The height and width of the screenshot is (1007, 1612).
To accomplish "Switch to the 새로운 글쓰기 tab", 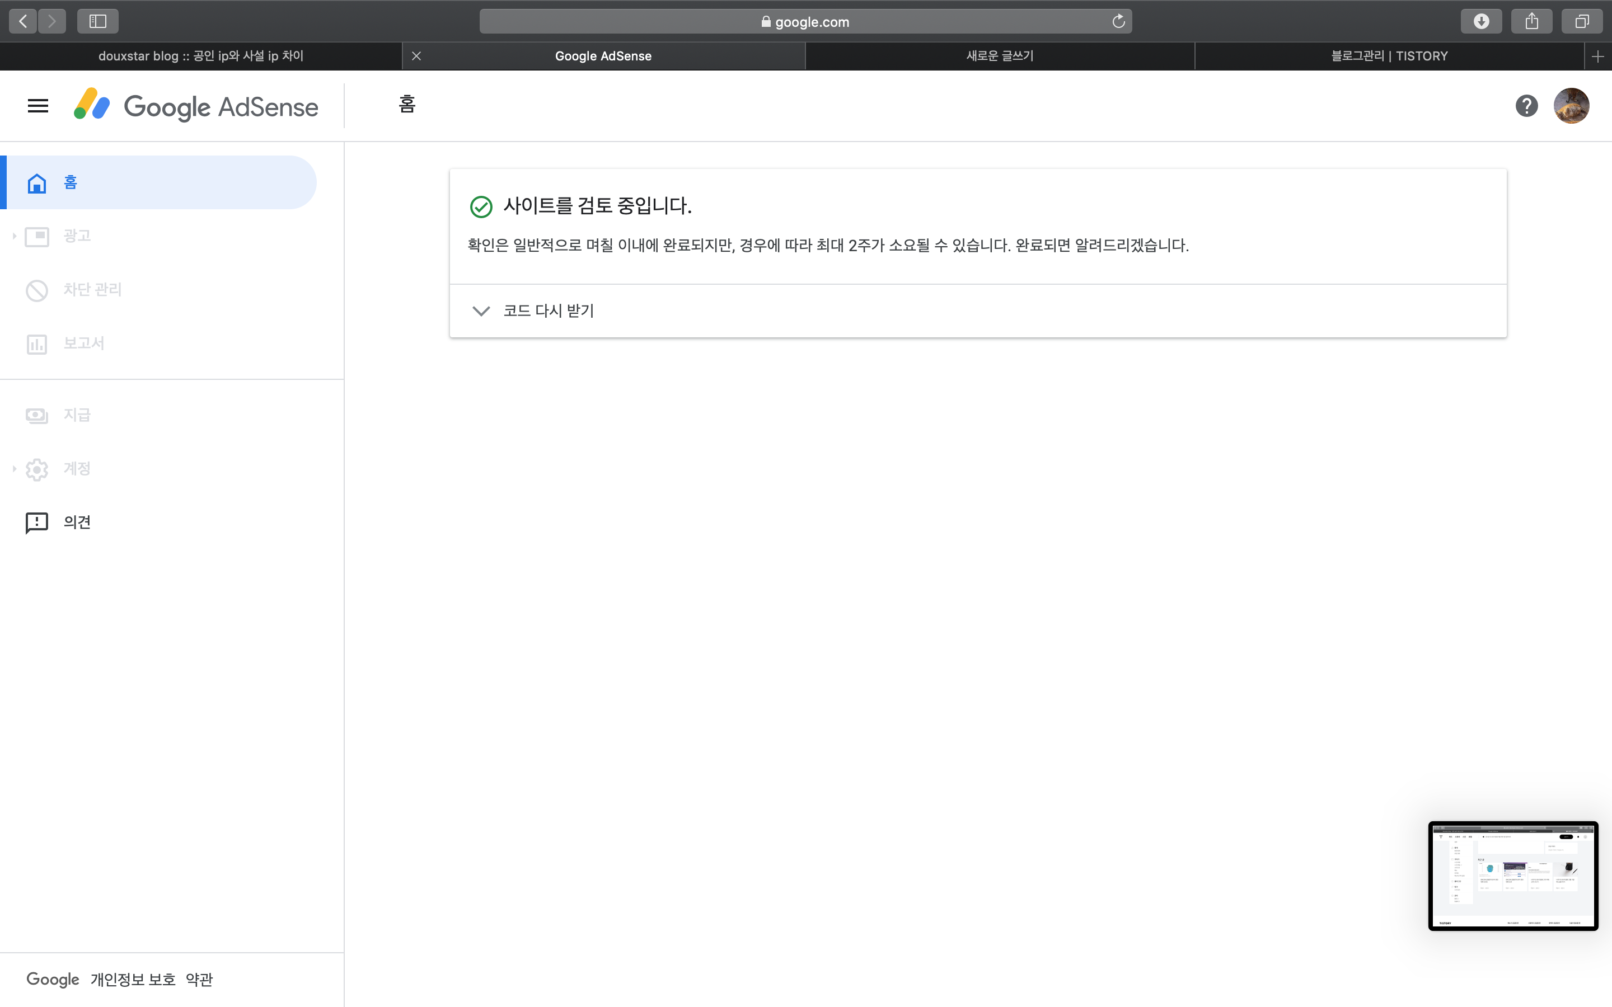I will click(x=999, y=56).
